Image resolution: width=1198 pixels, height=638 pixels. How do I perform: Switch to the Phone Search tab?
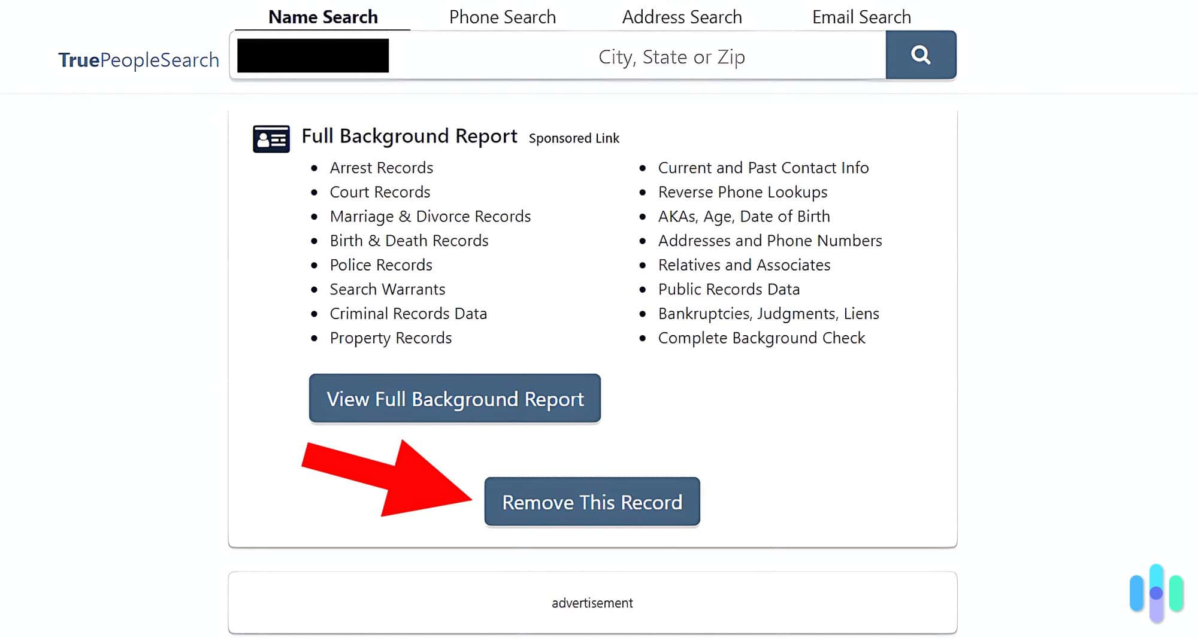point(503,17)
